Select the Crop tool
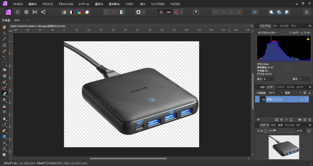 pyautogui.click(x=4, y=45)
